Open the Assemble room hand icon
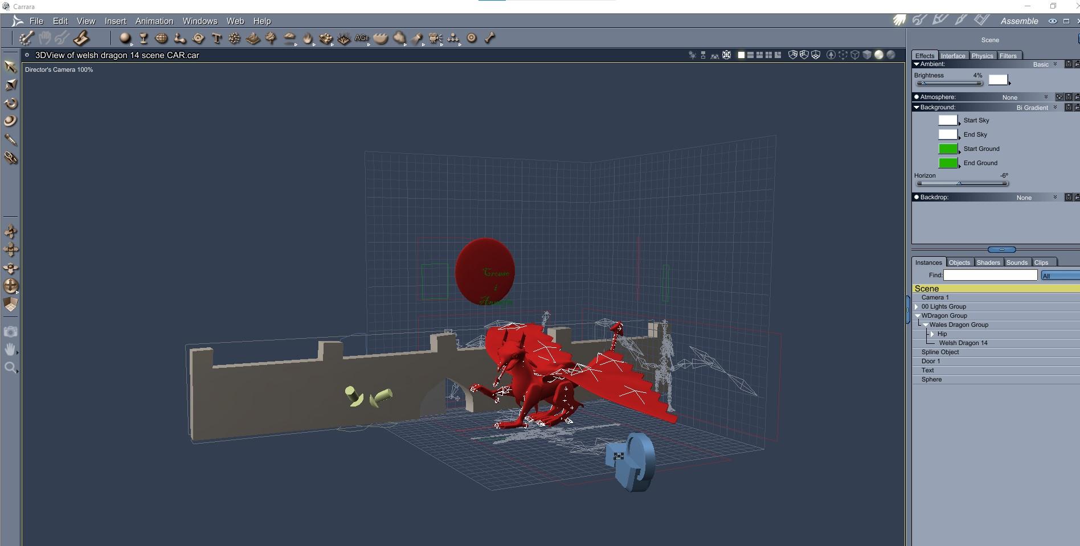This screenshot has height=546, width=1080. 899,20
